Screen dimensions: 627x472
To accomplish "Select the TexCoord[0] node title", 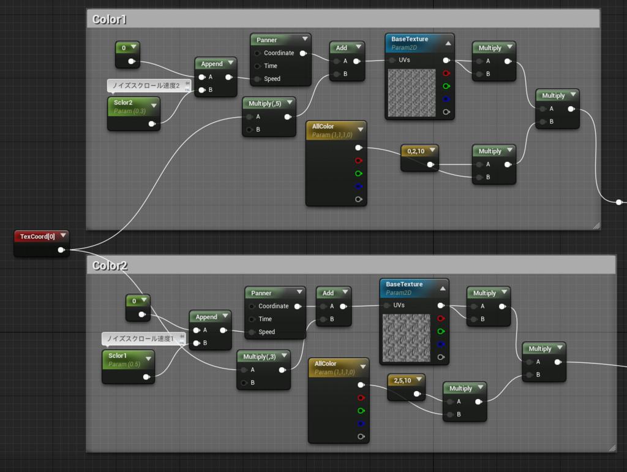I will tap(37, 236).
